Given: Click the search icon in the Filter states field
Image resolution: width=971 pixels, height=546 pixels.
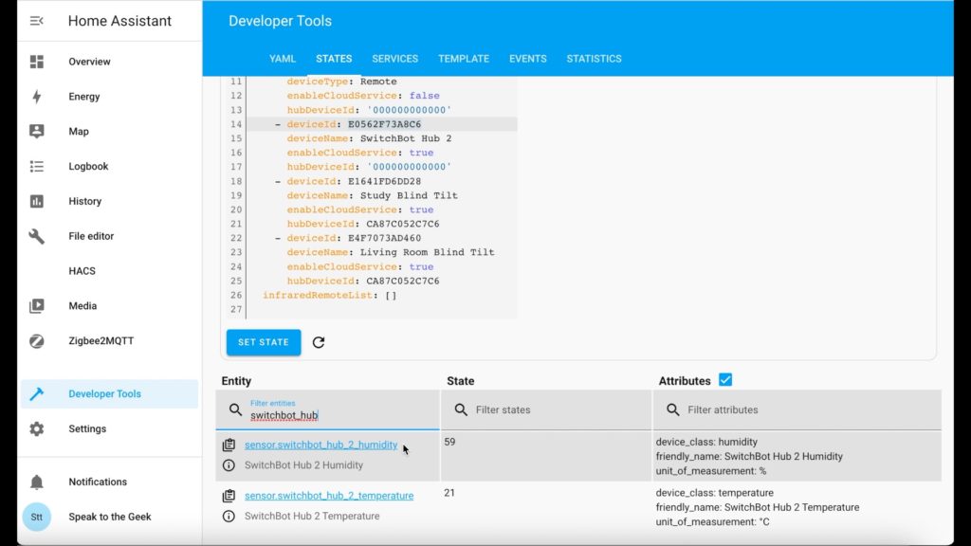Looking at the screenshot, I should point(461,409).
